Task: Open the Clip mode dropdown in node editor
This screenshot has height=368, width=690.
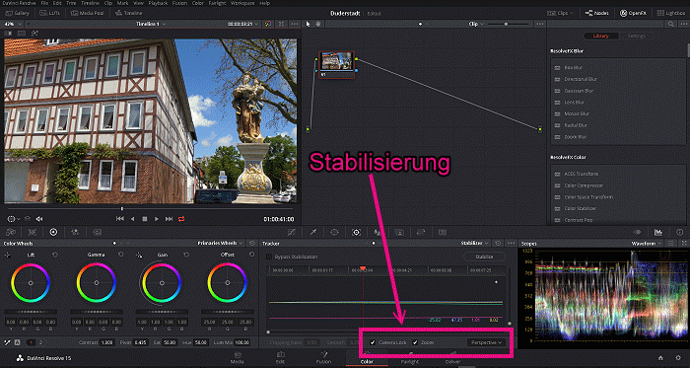Action: (x=476, y=24)
